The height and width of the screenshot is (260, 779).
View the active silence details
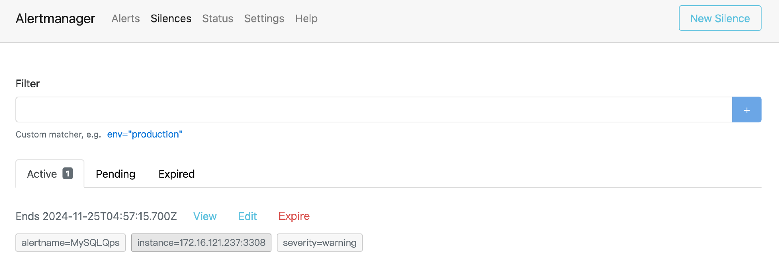[x=205, y=216]
